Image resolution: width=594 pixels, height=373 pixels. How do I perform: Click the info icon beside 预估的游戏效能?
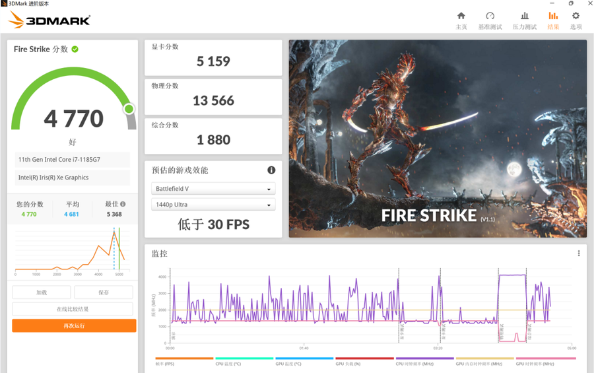pyautogui.click(x=271, y=170)
